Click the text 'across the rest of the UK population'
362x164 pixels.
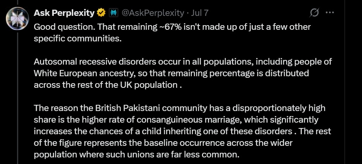tap(105, 85)
